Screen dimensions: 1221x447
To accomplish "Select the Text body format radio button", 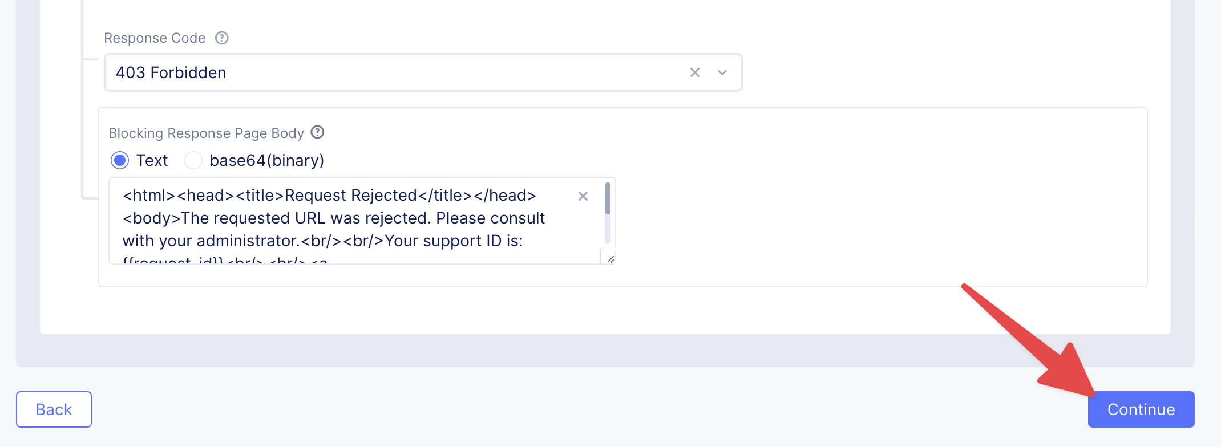I will pos(120,160).
